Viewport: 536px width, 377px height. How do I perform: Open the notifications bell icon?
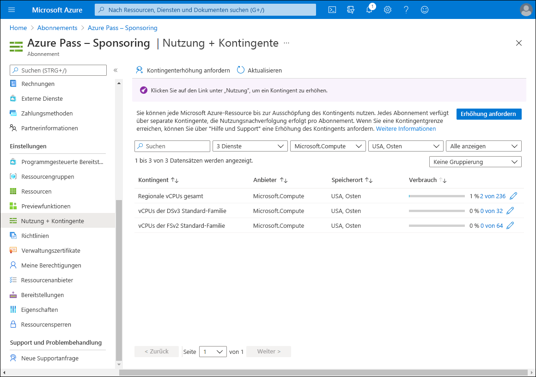(x=369, y=10)
